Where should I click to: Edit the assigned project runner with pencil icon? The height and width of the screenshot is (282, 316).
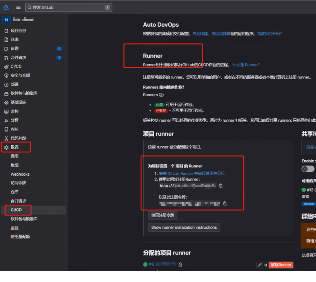260,265
